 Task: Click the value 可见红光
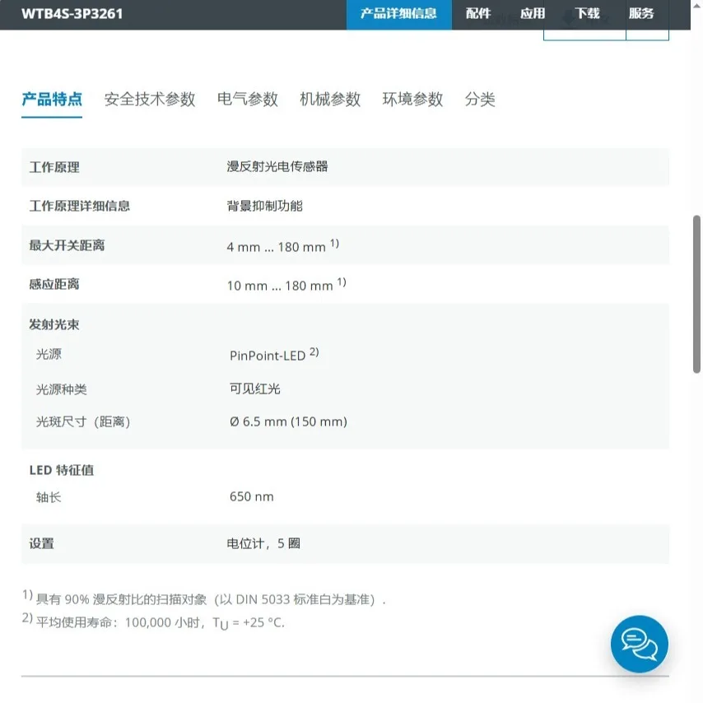click(x=254, y=389)
